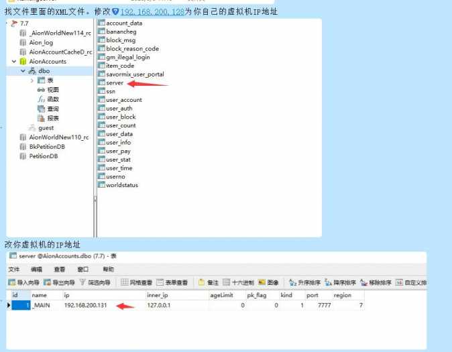Select the block_msg table
The image size is (452, 352).
click(117, 40)
